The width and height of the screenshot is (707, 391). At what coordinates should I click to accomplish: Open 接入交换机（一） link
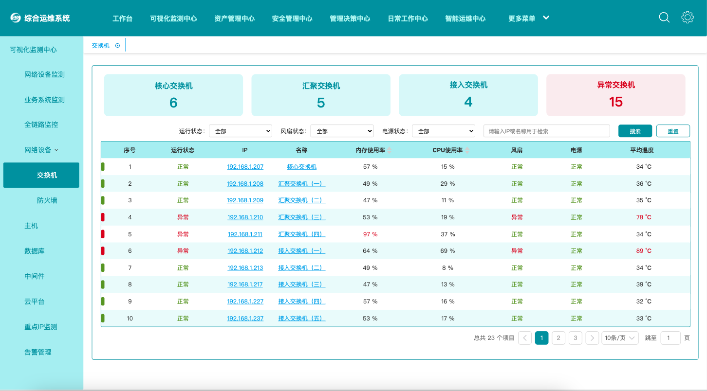[301, 251]
